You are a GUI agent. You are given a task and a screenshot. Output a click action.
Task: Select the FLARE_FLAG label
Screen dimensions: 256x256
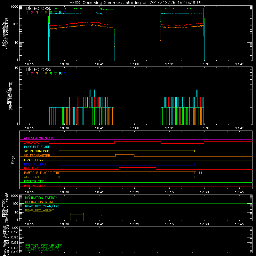pyautogui.click(x=33, y=160)
